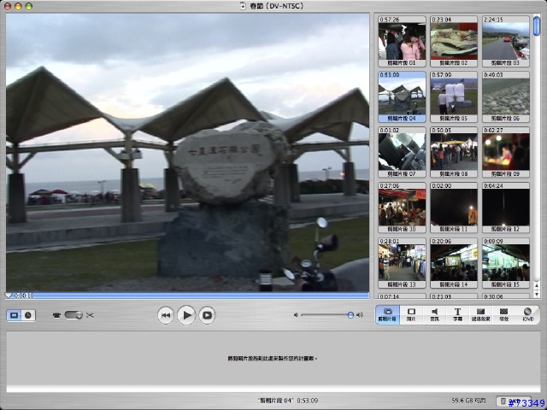This screenshot has width=547, height=410.
Task: Select clip 剪輯片段 03 road thumbnail
Action: point(506,41)
